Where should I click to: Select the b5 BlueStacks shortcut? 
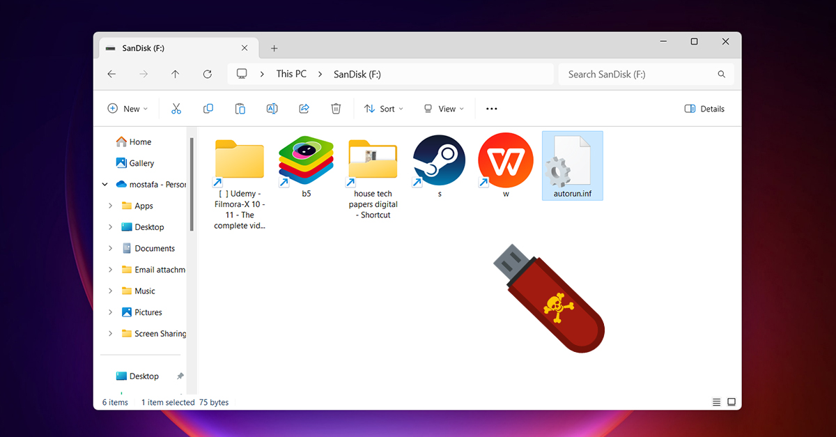307,167
